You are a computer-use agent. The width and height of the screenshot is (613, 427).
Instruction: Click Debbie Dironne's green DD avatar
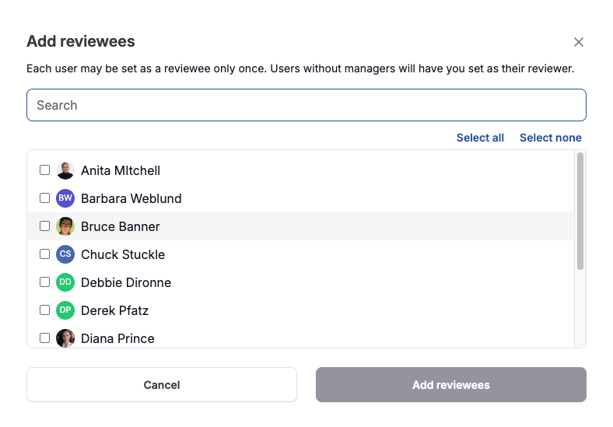[65, 282]
